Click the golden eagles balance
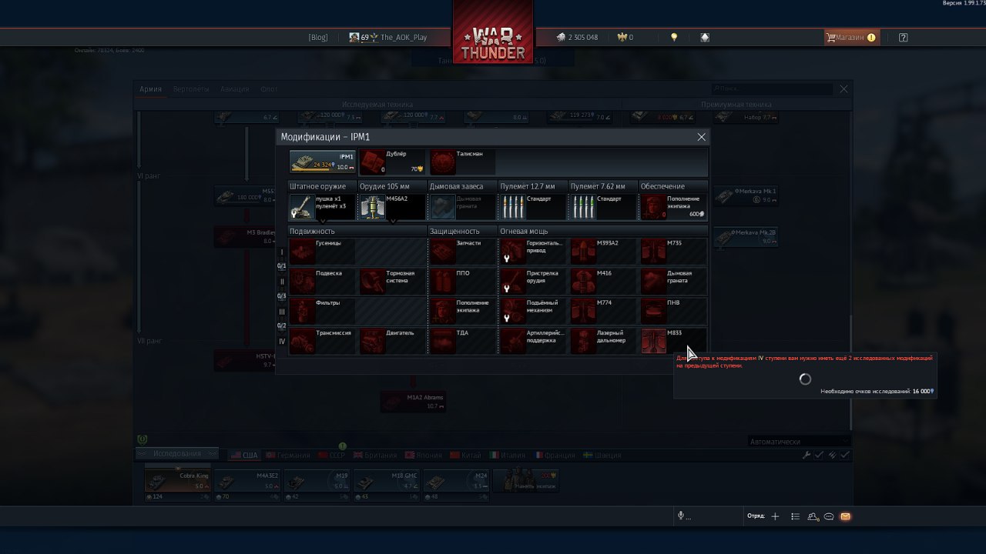 625,37
